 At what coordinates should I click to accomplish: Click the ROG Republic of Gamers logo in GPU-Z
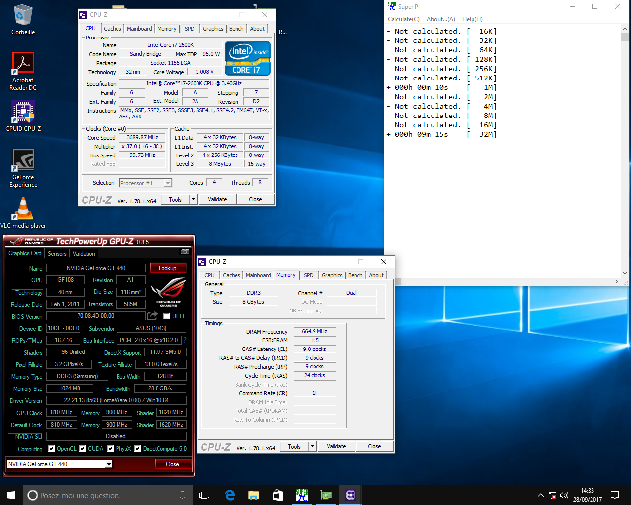pyautogui.click(x=168, y=292)
